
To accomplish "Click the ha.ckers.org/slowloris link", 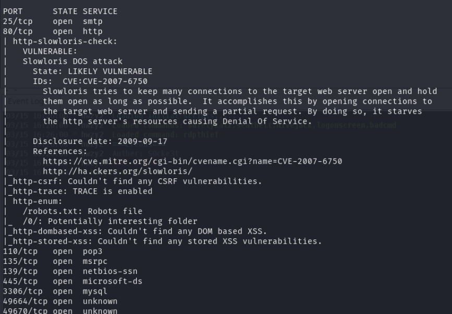I will [117, 171].
